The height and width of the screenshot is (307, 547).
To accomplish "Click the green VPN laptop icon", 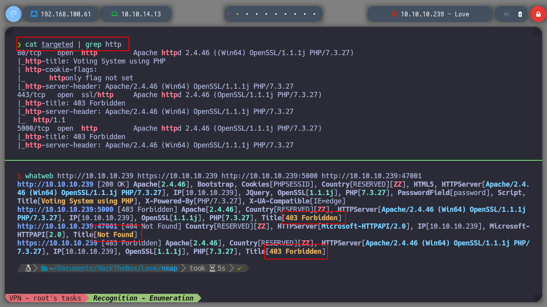I will point(115,14).
